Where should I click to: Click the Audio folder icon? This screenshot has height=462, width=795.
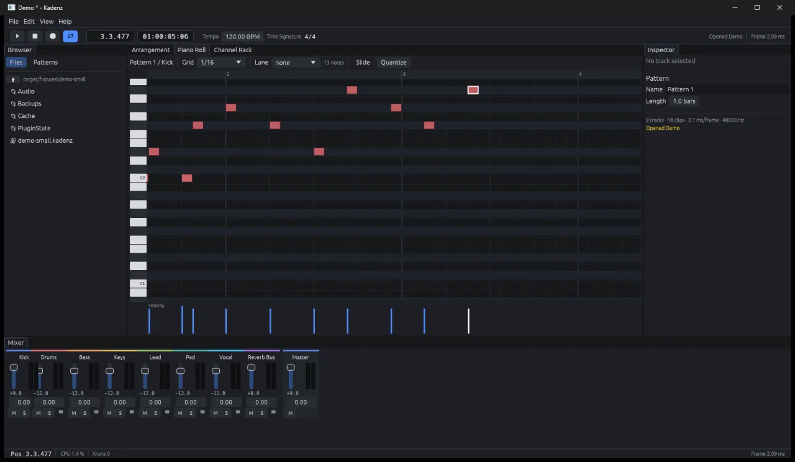(x=13, y=91)
